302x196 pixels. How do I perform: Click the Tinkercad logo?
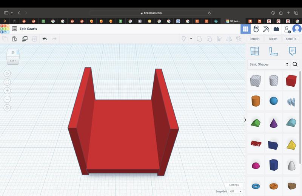tap(5, 29)
